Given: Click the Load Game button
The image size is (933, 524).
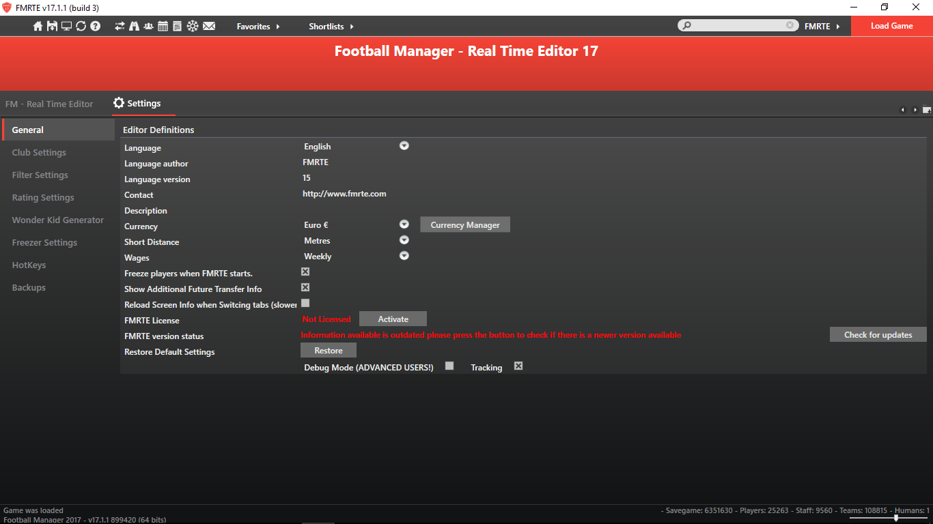Looking at the screenshot, I should [x=891, y=26].
